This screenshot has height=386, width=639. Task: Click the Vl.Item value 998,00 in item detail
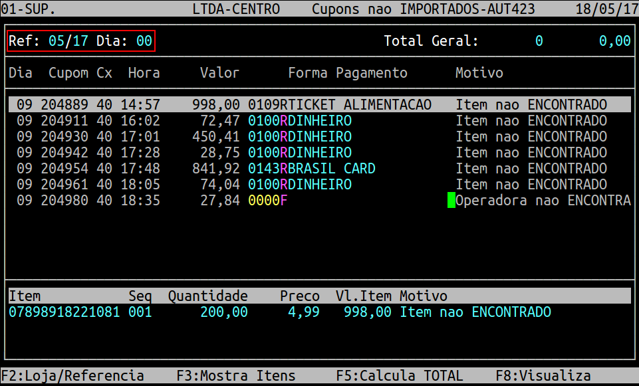(368, 312)
